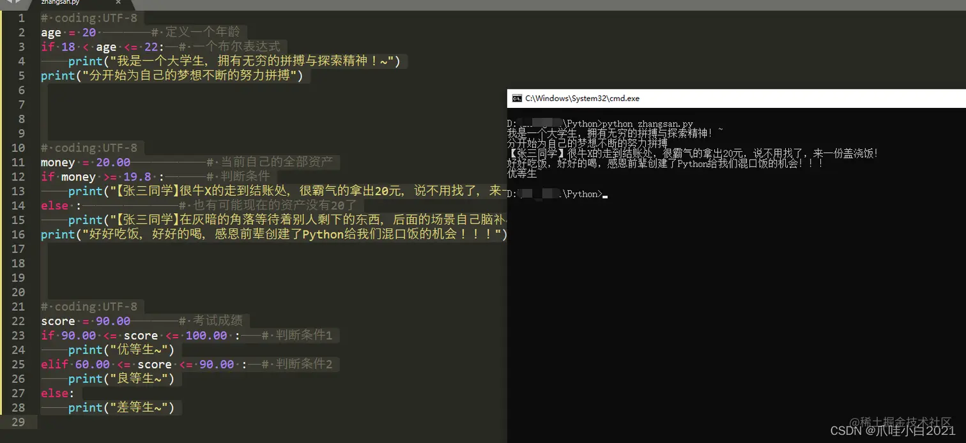Click 'python zhangsan.py' command in cmd window
The image size is (966, 443).
pos(647,124)
